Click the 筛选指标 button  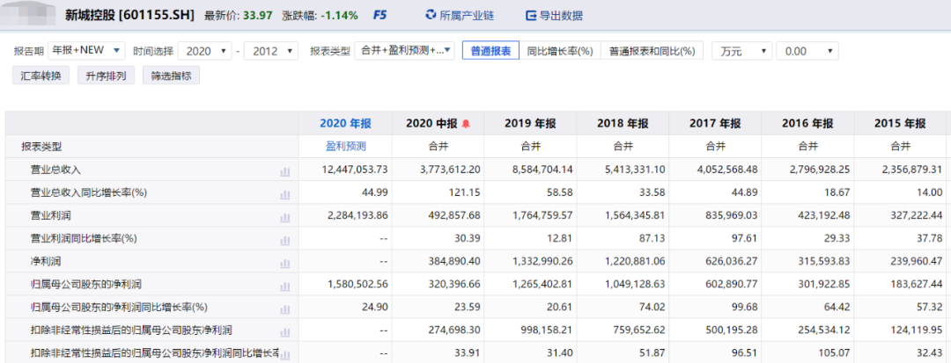(x=171, y=75)
